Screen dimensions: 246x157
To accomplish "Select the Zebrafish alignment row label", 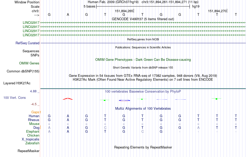I will point(32,143).
